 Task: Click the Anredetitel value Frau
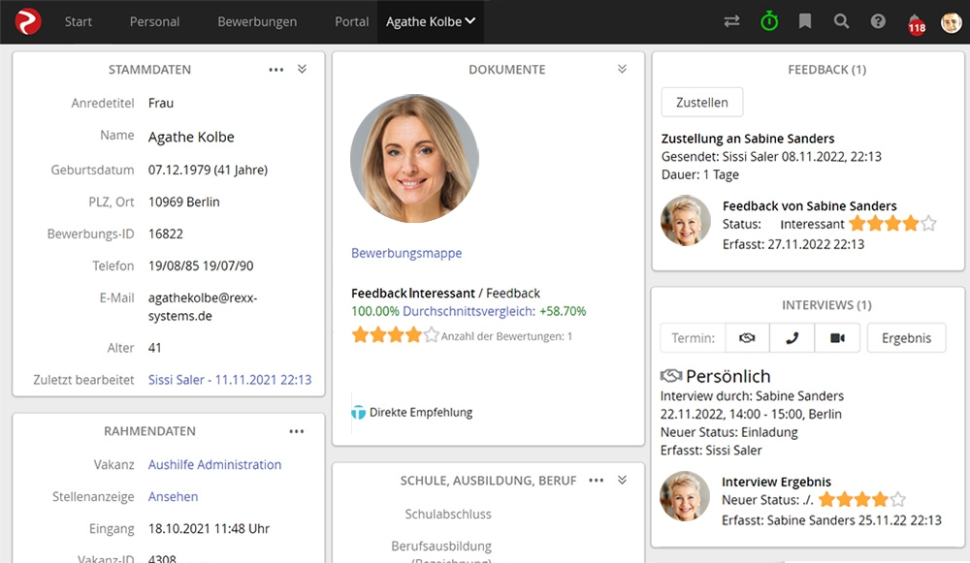click(x=161, y=104)
